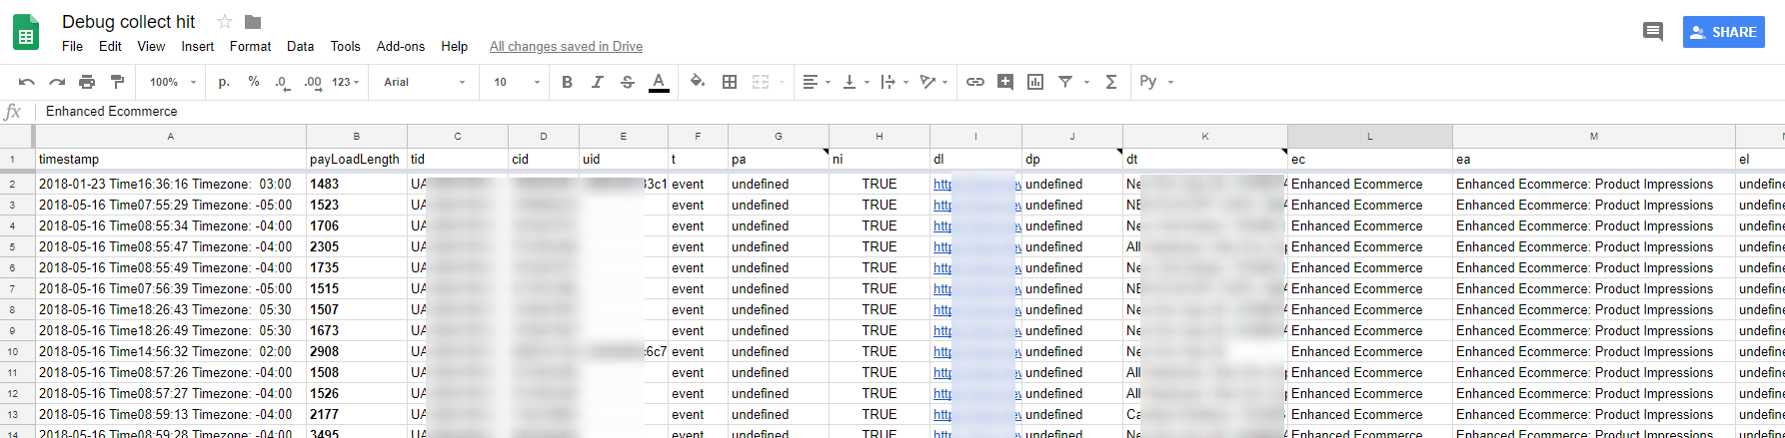Select cell with value 2908
Viewport: 1785px width, 438px height.
click(x=356, y=351)
